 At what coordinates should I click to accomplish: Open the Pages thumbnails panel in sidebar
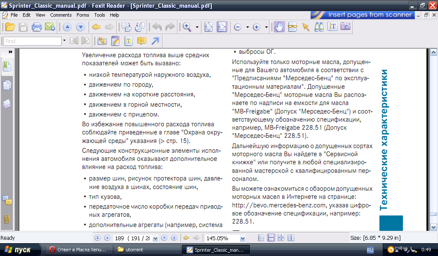coord(7,85)
